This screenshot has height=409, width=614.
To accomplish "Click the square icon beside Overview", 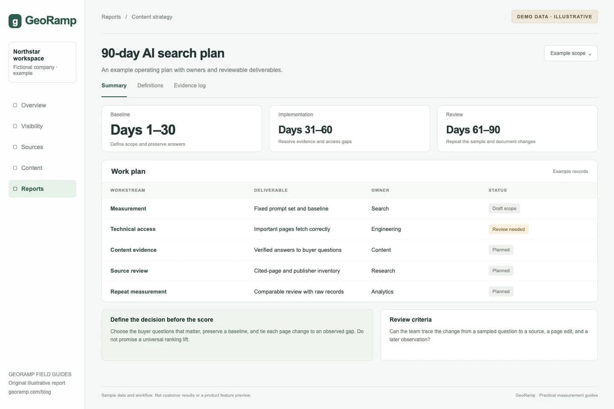I will [x=15, y=105].
